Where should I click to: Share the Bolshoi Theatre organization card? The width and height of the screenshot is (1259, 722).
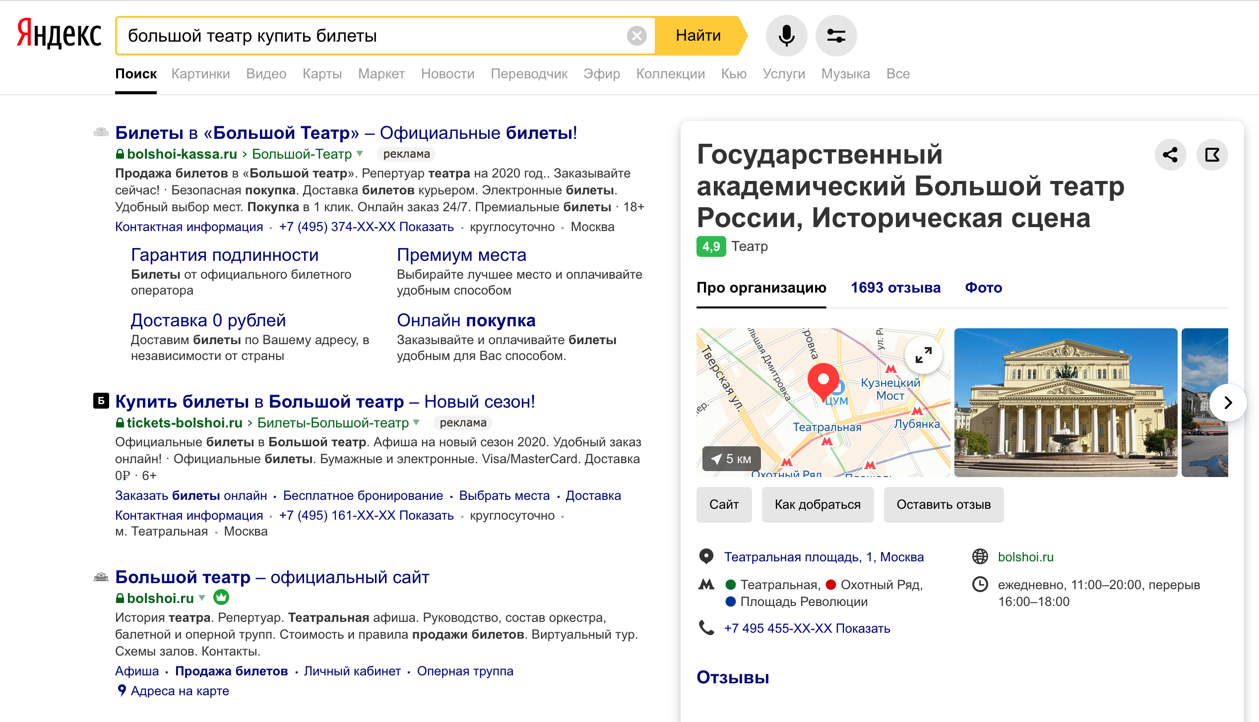[x=1170, y=155]
